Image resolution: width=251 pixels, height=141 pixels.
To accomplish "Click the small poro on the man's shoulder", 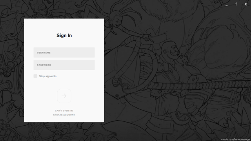I will pos(185,60).
